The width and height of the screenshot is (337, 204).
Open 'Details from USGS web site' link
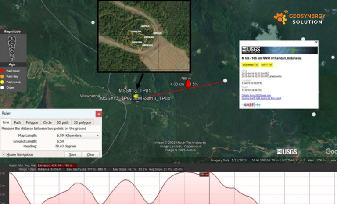(x=256, y=95)
